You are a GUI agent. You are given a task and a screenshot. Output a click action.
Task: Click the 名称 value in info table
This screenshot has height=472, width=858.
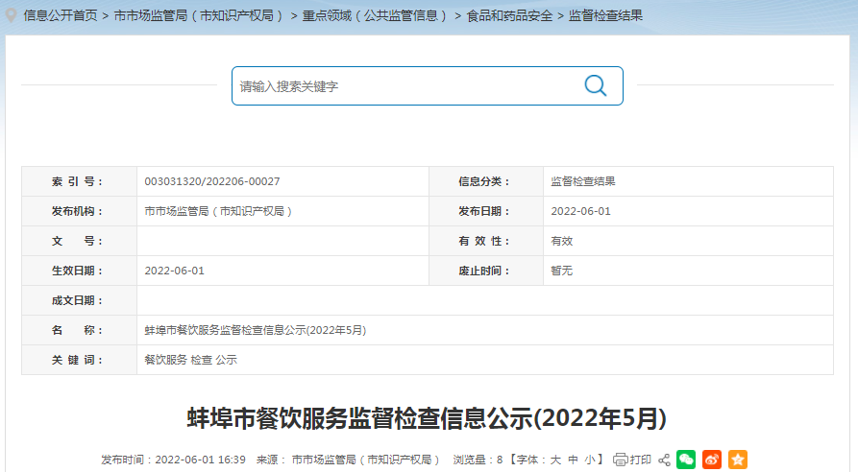(x=256, y=330)
